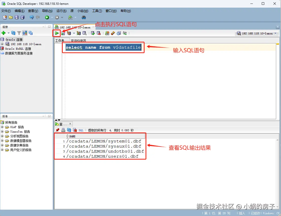Screen dimensions: 281x216
Task: Click the Autotrace icon
Action: pyautogui.click(x=79, y=33)
